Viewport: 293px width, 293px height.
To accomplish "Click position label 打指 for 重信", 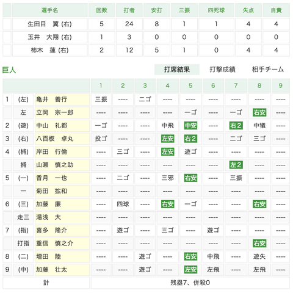I will coord(23,244).
